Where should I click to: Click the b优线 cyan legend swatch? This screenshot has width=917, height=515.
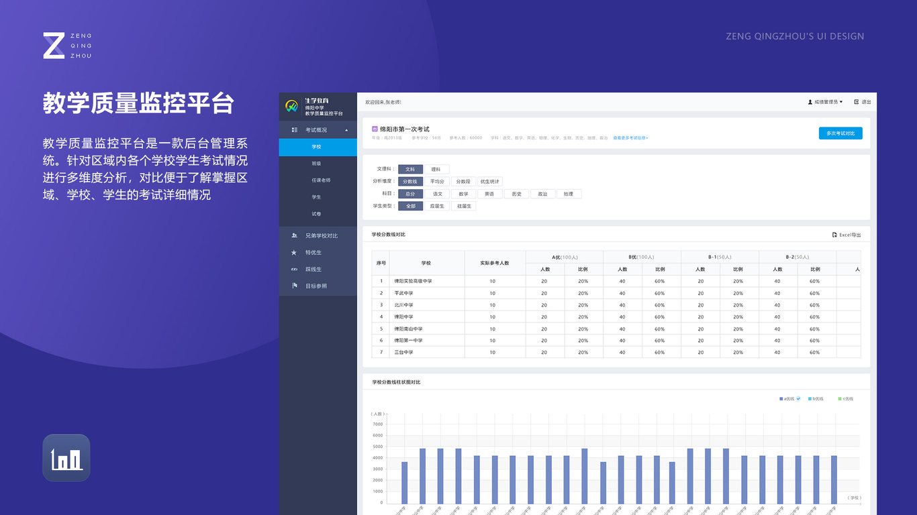tap(810, 399)
